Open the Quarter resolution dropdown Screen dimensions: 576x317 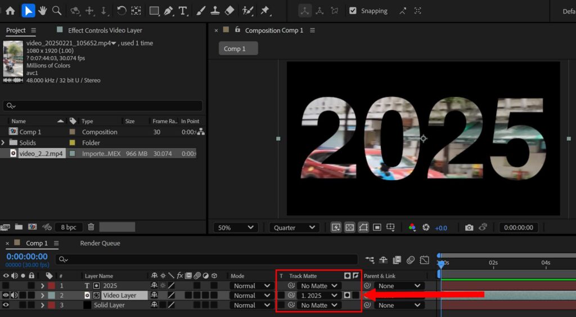[x=294, y=227]
